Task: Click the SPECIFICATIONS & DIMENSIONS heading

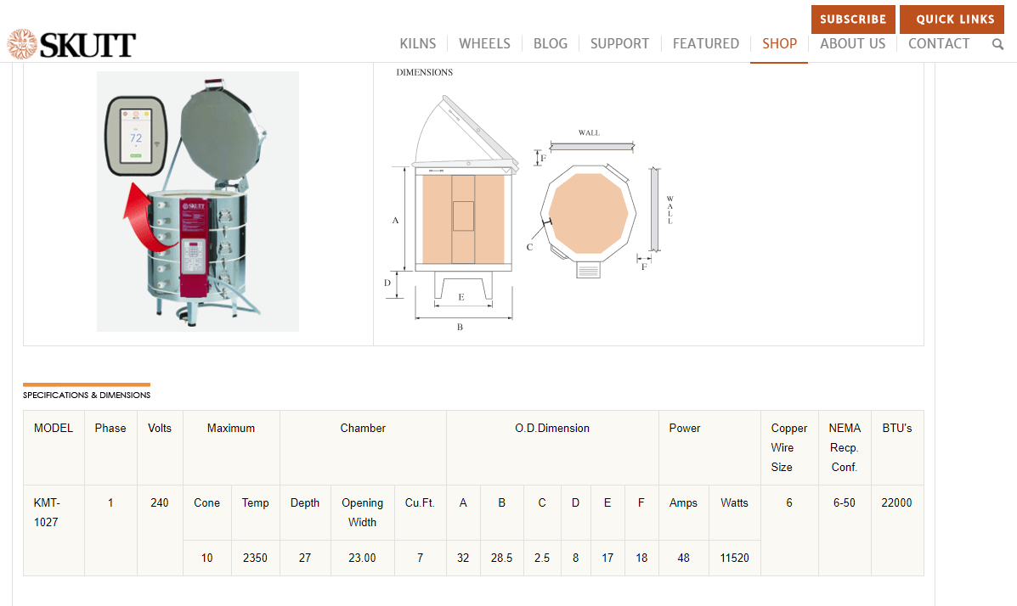Action: pos(87,395)
